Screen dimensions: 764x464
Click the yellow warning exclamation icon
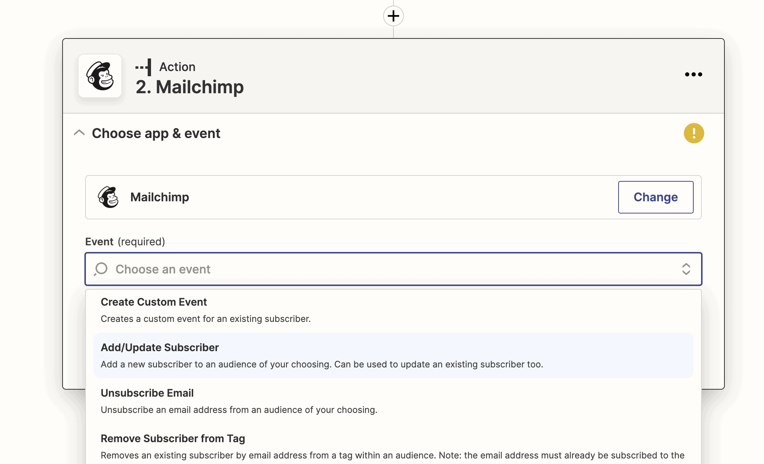point(694,133)
